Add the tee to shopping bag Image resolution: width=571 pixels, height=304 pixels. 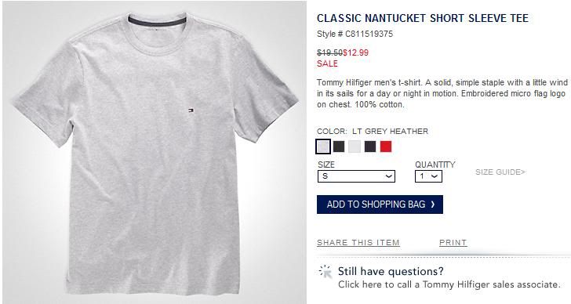tap(380, 204)
